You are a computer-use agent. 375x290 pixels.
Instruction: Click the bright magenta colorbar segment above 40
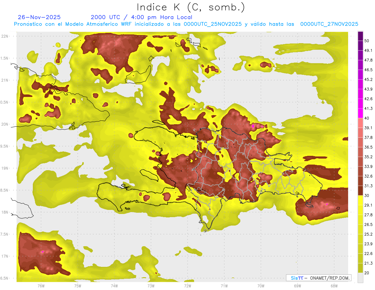[360, 113]
